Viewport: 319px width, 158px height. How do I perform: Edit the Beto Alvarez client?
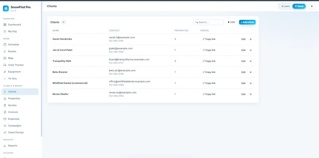243,72
